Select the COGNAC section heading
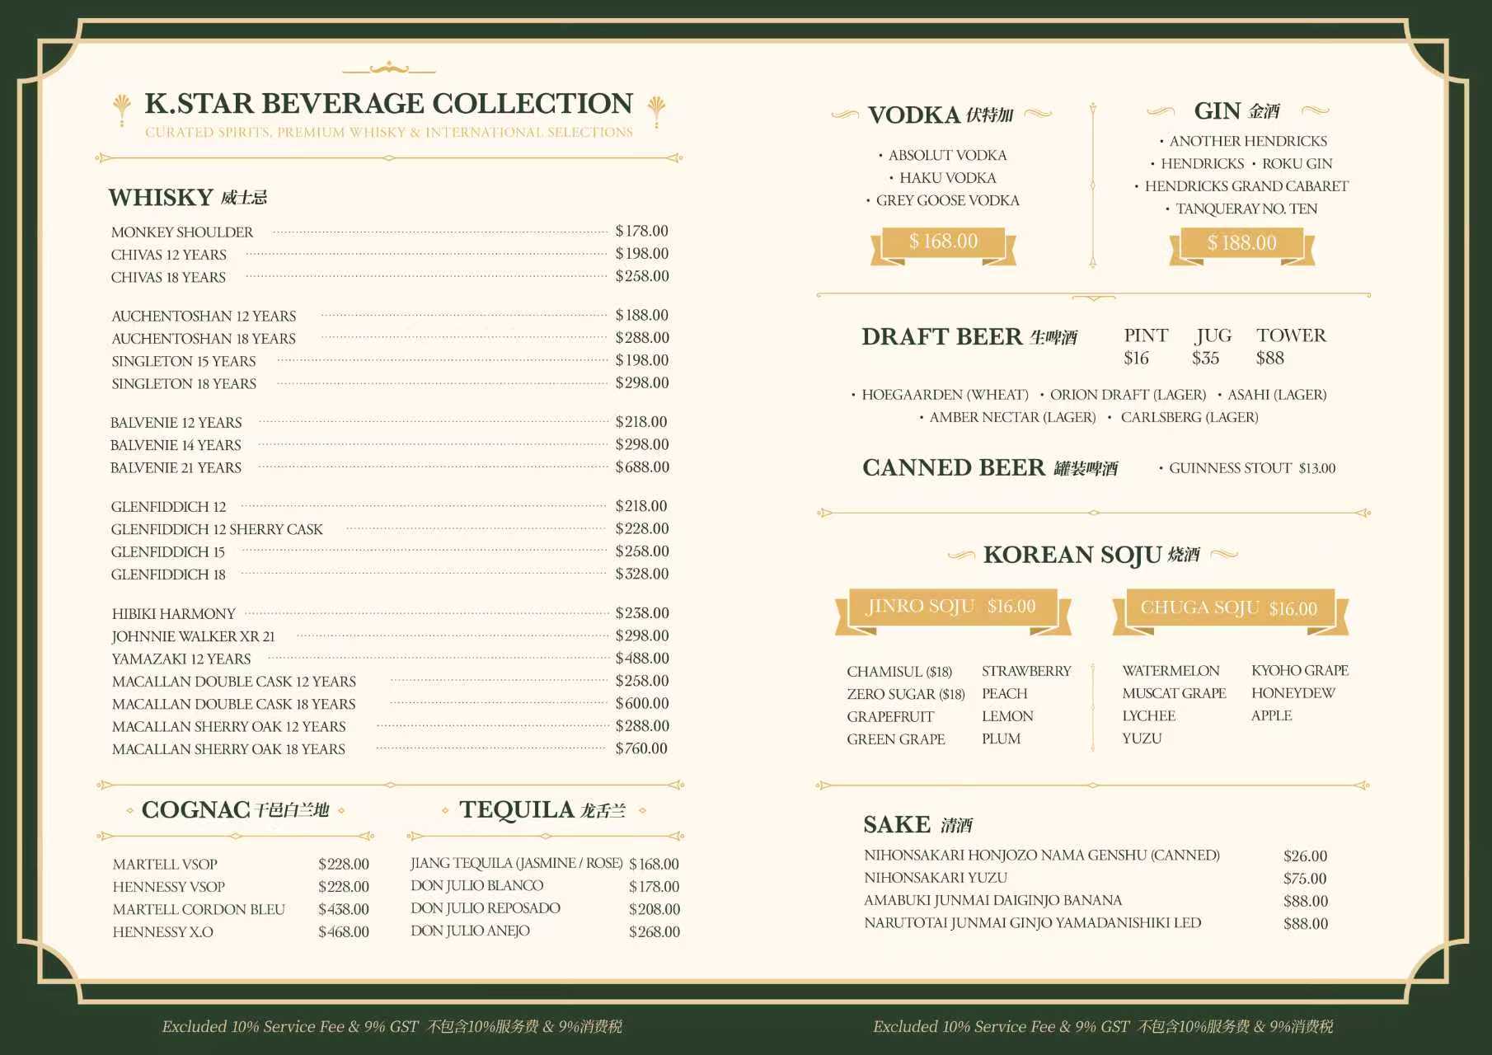Image resolution: width=1492 pixels, height=1055 pixels. click(x=236, y=810)
